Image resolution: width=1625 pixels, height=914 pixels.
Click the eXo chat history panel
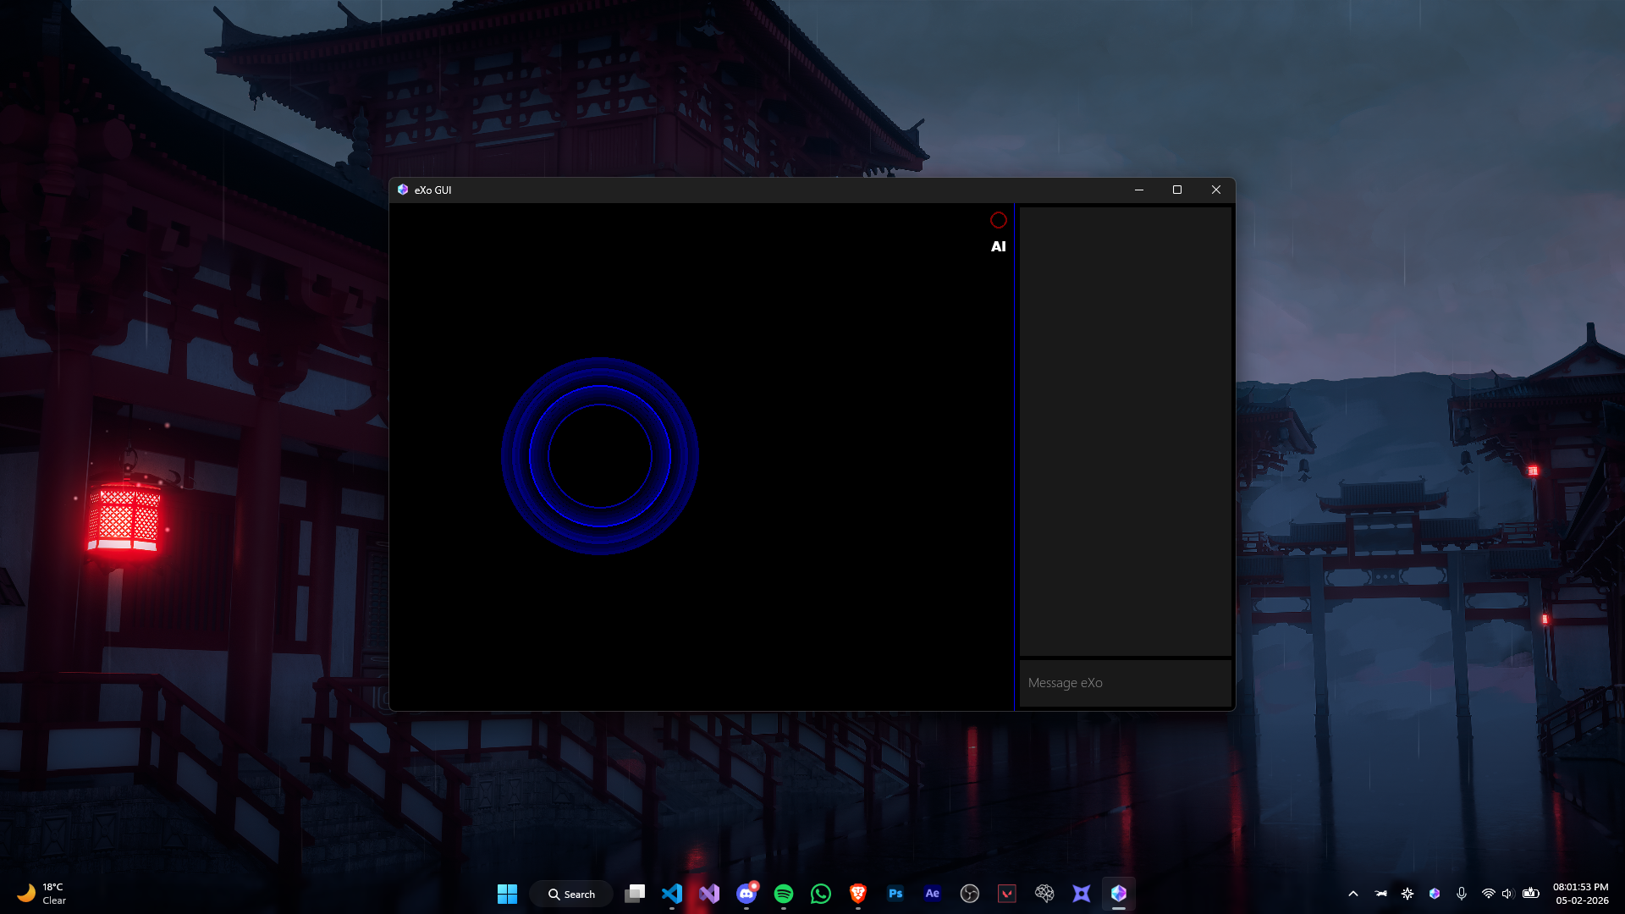1125,430
